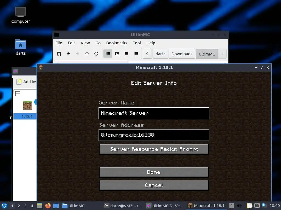Go back in the UltimMC file manager

(68, 54)
